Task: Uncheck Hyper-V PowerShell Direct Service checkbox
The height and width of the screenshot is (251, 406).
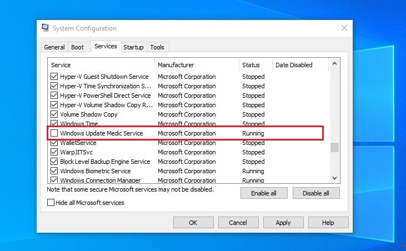Action: point(54,96)
